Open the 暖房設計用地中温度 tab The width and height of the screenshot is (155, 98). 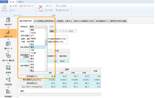[x=118, y=21]
